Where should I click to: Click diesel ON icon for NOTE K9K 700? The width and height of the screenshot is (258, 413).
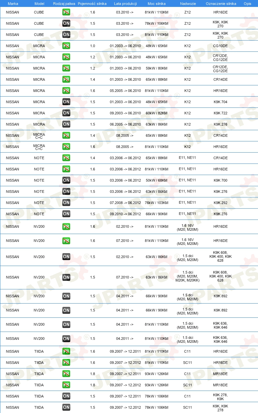tap(66, 180)
